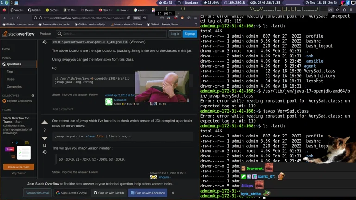Sign up with Facebook

click(148, 193)
